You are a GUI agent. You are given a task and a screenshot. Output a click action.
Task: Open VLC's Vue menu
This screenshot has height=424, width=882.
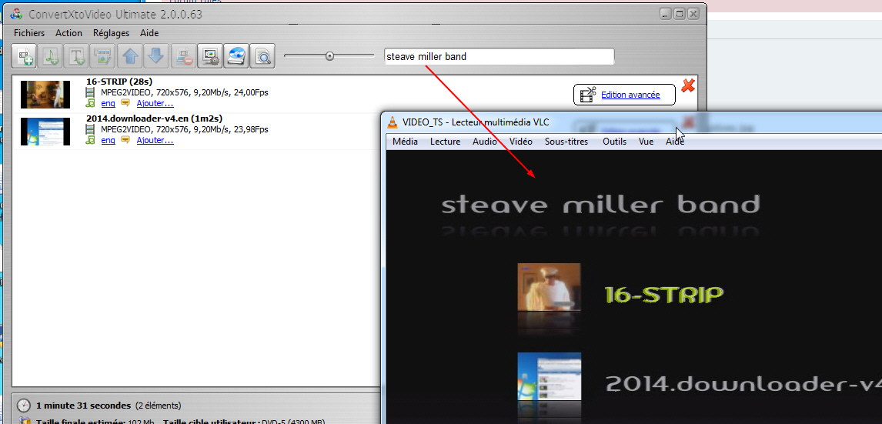click(646, 142)
